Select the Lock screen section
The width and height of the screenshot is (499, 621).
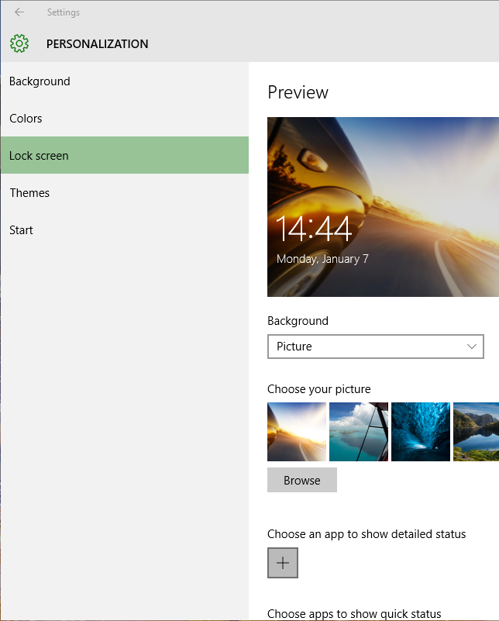tap(125, 155)
